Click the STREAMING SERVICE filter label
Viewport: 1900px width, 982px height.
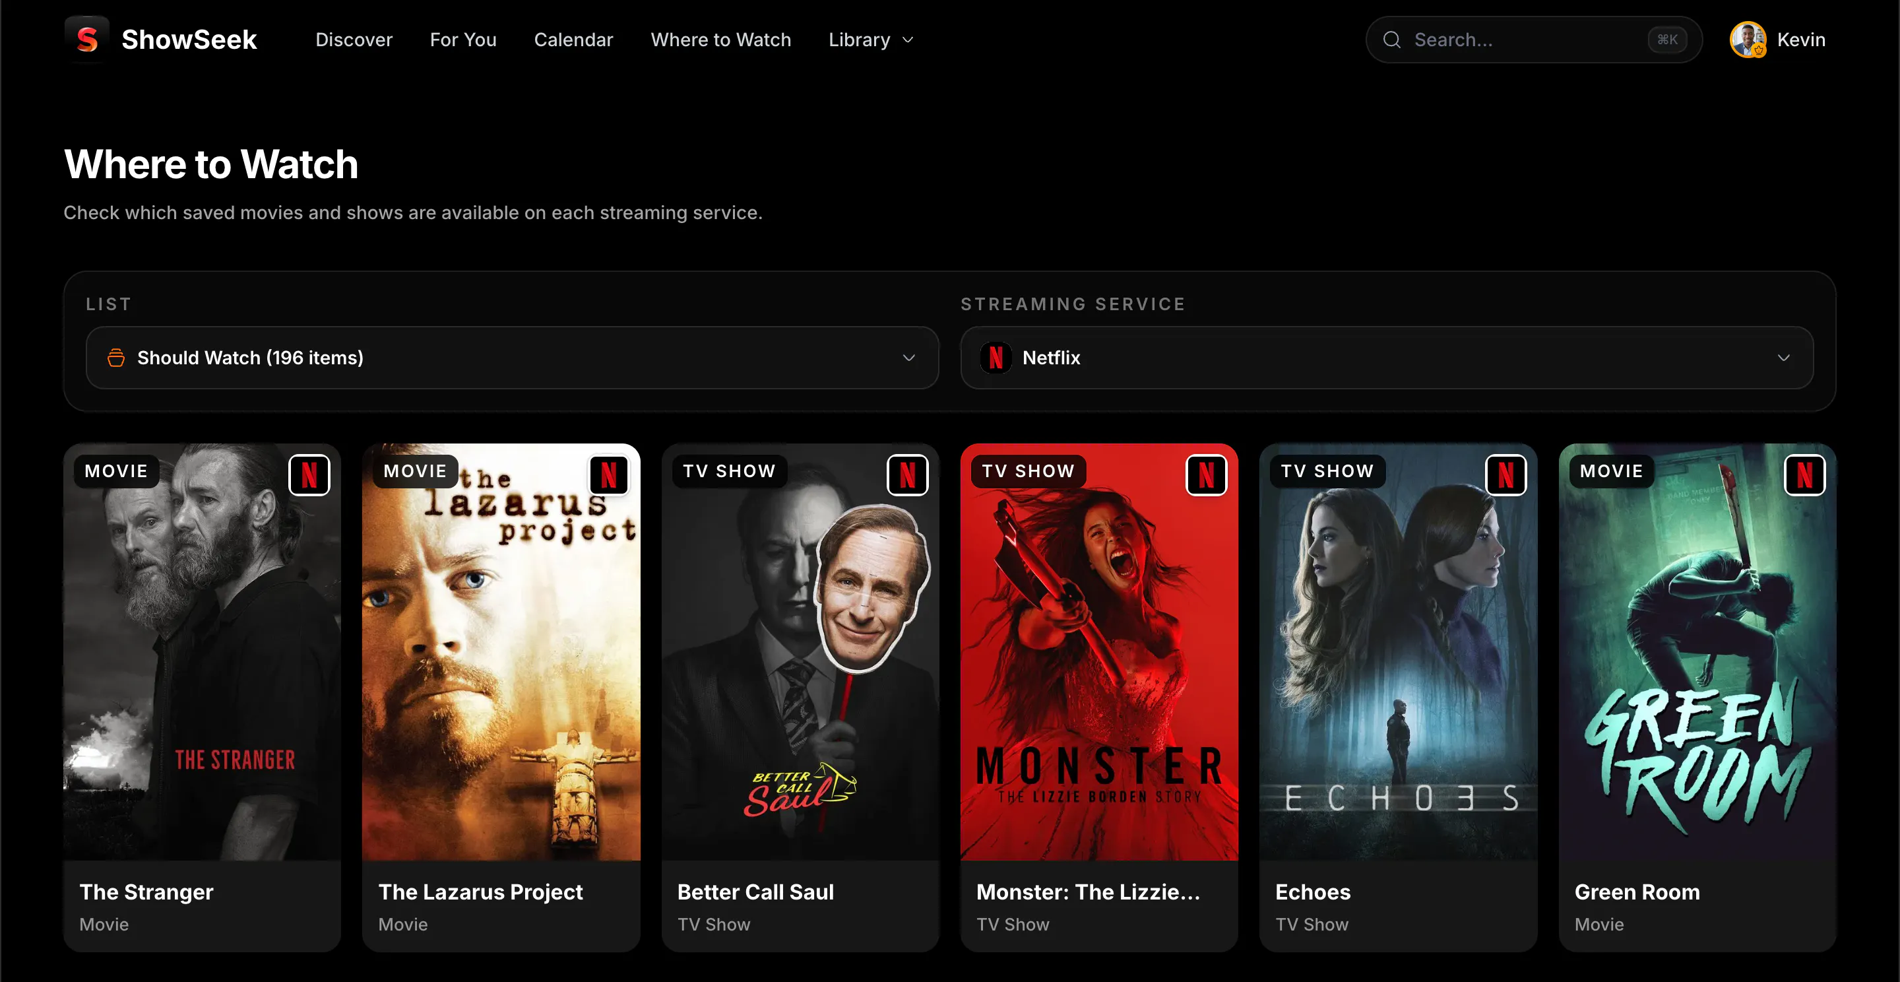tap(1073, 304)
